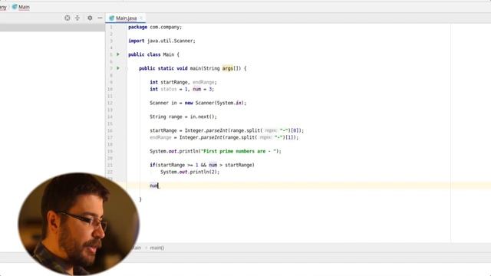Click the Main breadcrumb in navigation bar
The height and width of the screenshot is (276, 491).
coord(24,7)
